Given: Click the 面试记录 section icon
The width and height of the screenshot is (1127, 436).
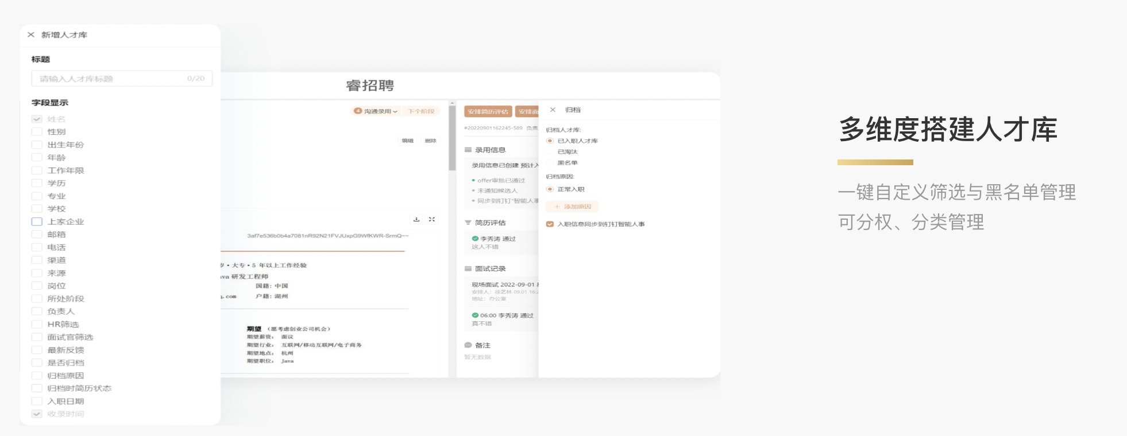Looking at the screenshot, I should click(x=468, y=268).
